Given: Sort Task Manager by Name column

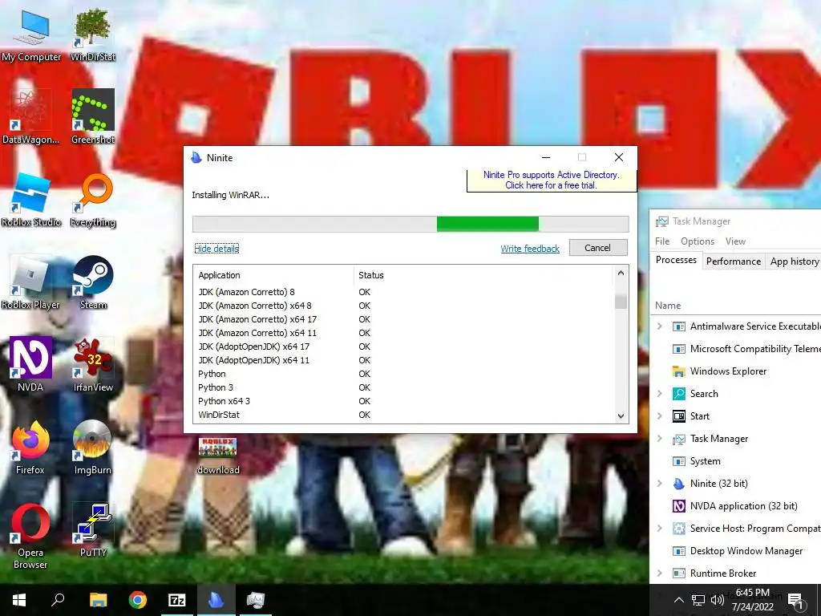Looking at the screenshot, I should 668,306.
